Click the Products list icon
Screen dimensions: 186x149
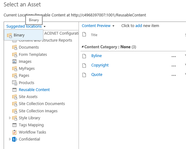click(x=15, y=83)
